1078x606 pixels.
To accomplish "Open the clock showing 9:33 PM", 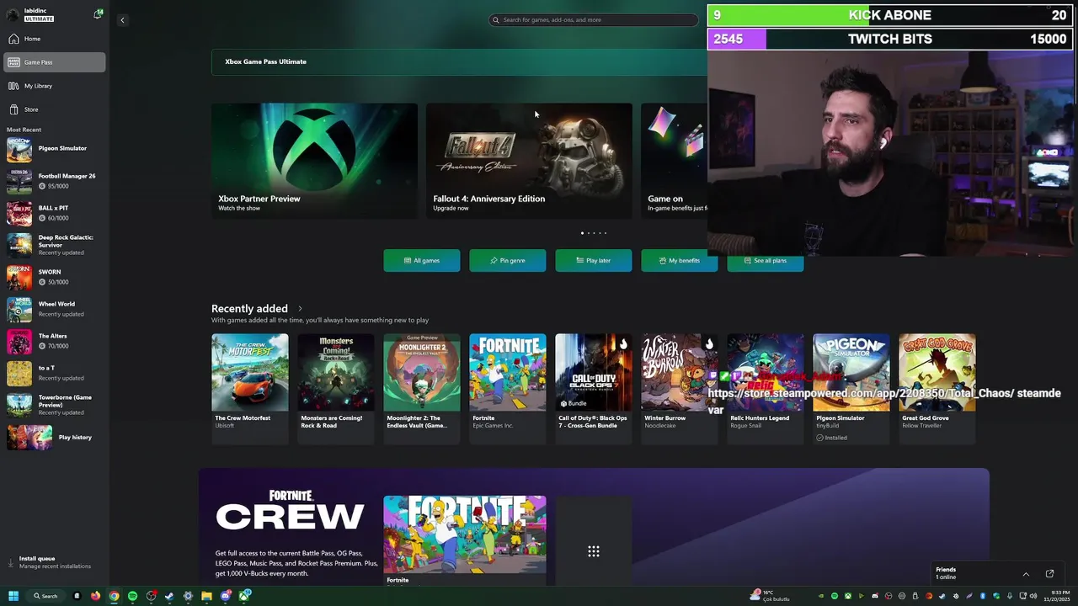I will pyautogui.click(x=1057, y=596).
